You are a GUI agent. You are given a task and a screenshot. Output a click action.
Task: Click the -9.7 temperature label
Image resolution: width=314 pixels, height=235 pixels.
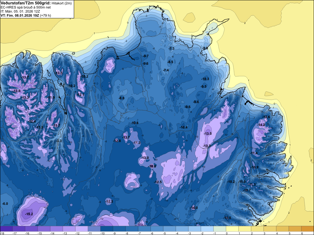tap(146, 56)
